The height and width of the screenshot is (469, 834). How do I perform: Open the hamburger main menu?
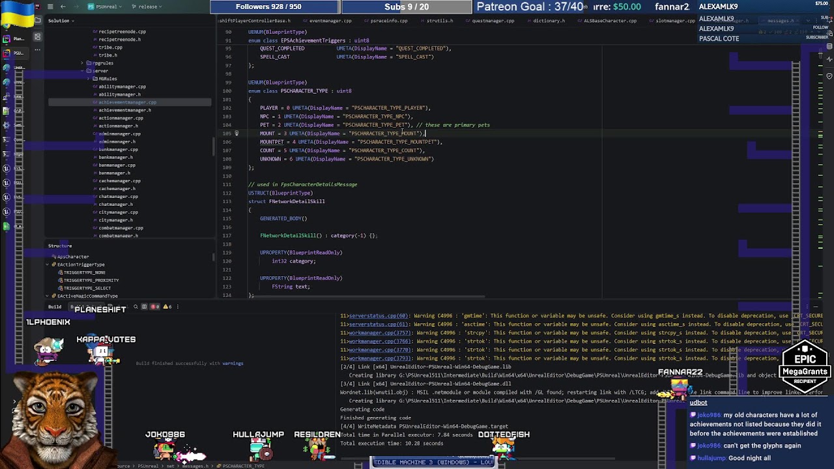pos(50,7)
